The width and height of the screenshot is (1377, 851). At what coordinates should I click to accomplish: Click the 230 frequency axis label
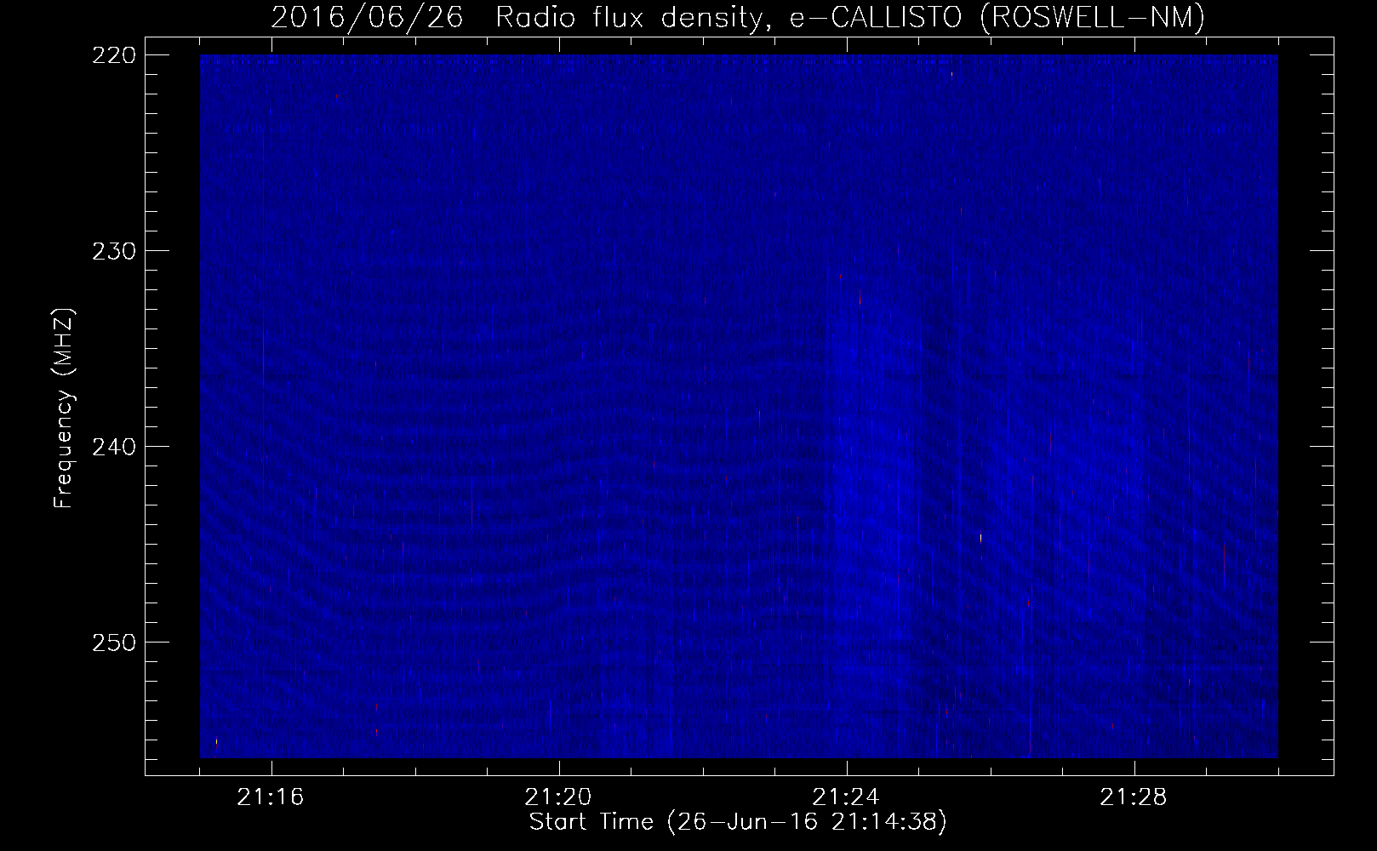point(114,251)
